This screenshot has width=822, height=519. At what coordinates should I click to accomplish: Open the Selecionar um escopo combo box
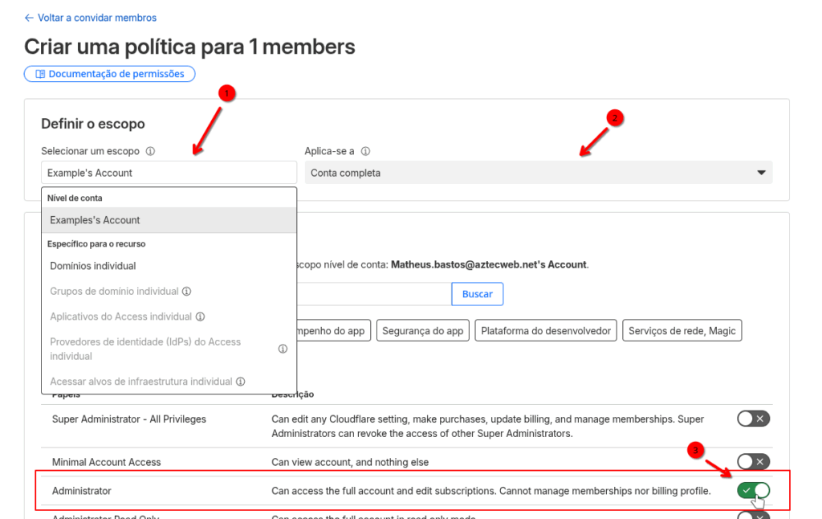pyautogui.click(x=169, y=173)
